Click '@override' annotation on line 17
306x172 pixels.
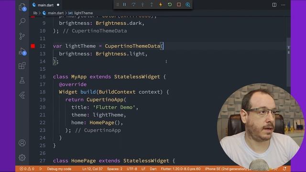pyautogui.click(x=73, y=85)
